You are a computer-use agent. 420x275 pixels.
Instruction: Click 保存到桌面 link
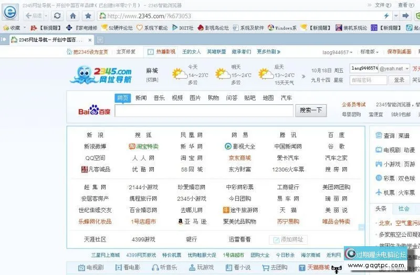pos(399,51)
